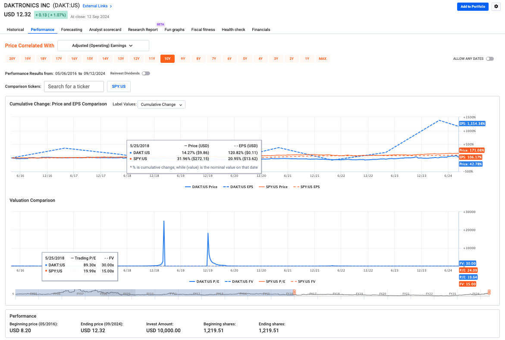
Task: Remove the SPY:US comparison ticker chip
Action: click(x=119, y=87)
